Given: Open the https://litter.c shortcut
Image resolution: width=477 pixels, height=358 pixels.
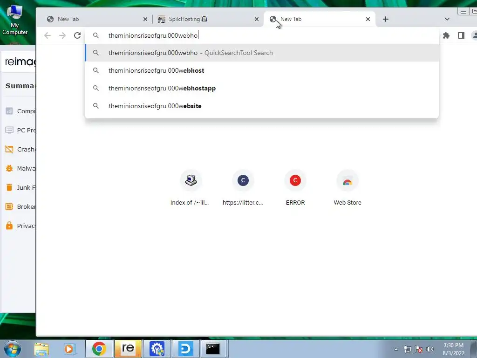Looking at the screenshot, I should [243, 188].
